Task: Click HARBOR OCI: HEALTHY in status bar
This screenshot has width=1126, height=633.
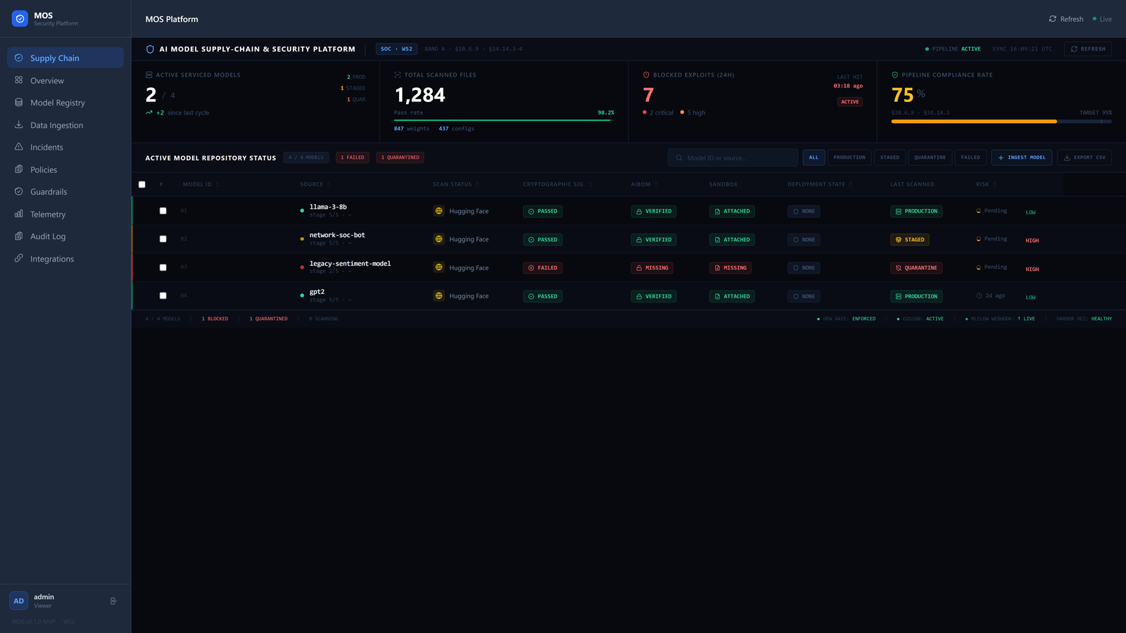Action: pyautogui.click(x=1084, y=319)
